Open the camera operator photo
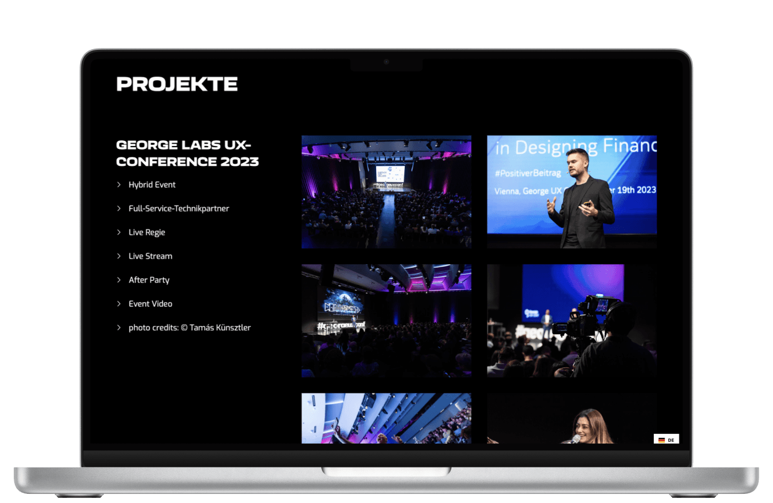Screen dimensions: 773x503 (572, 320)
